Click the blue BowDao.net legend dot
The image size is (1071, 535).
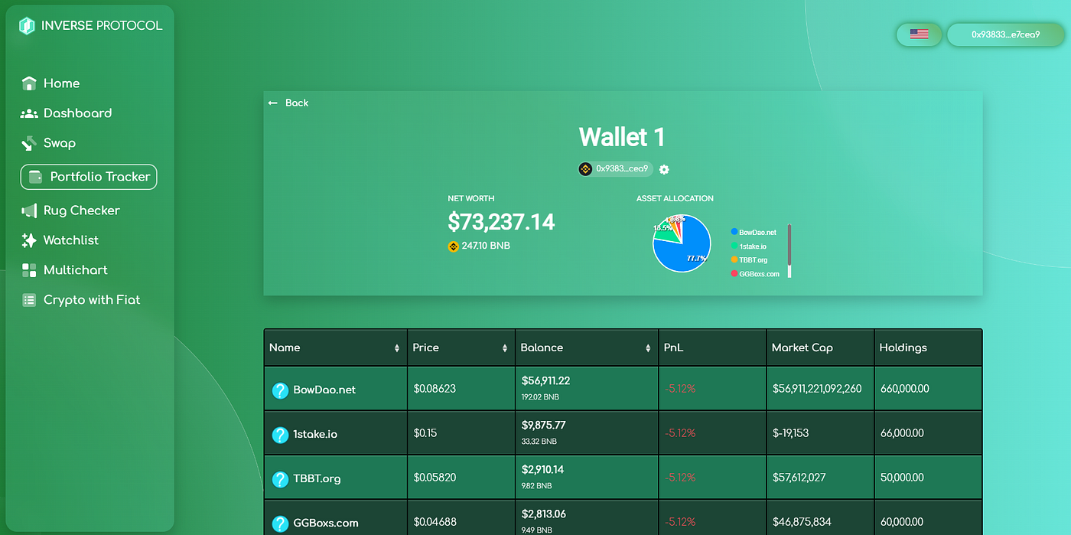click(734, 232)
